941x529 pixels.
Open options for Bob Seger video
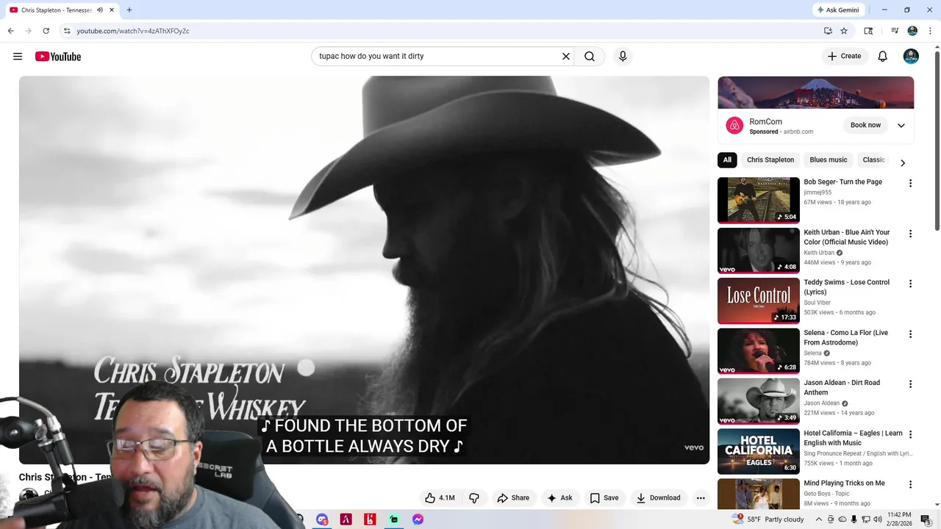910,184
